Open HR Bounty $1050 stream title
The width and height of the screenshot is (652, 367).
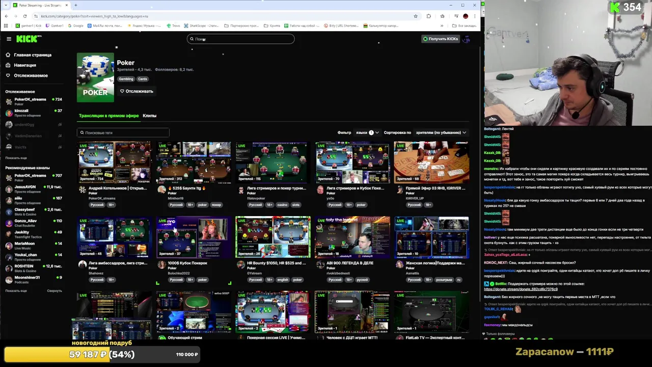pos(276,263)
